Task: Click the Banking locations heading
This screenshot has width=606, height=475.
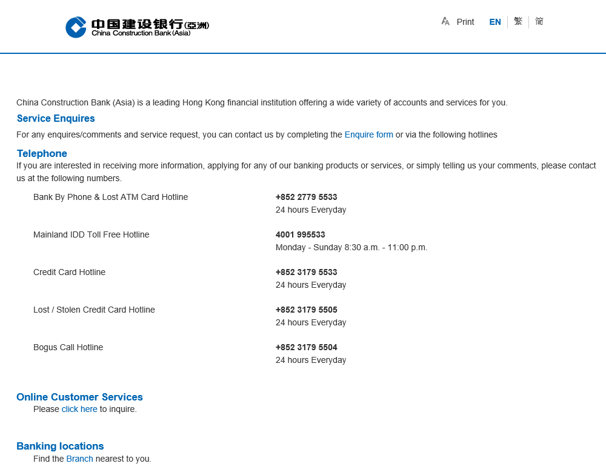Action: 60,446
